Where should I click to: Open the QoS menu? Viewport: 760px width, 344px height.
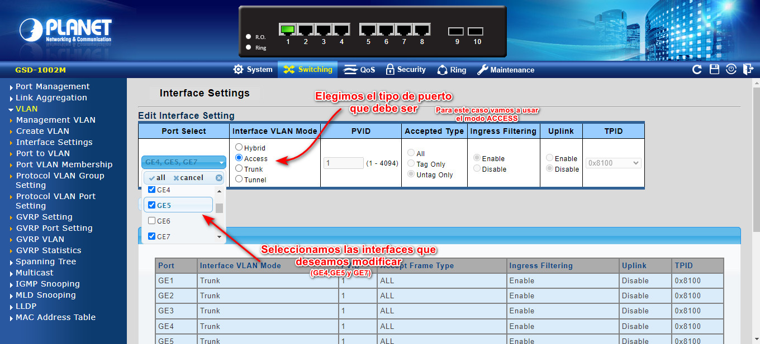point(359,70)
